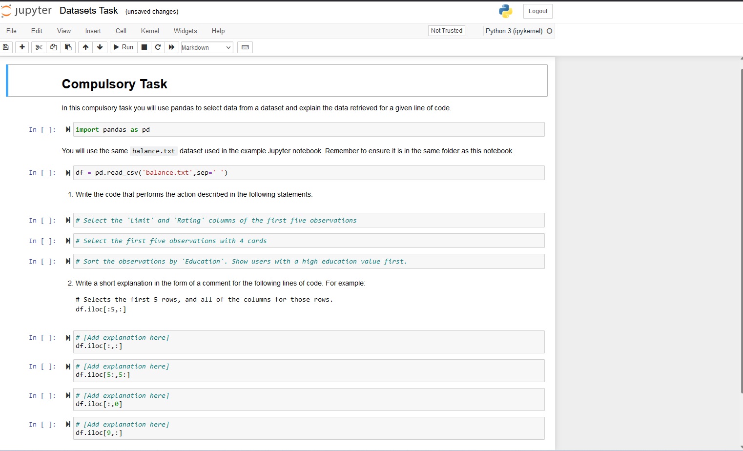Restart kernel and run all with fast-forward icon

click(x=172, y=47)
